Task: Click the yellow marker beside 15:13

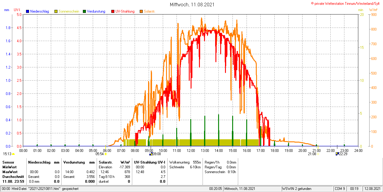Action: (x=13, y=154)
